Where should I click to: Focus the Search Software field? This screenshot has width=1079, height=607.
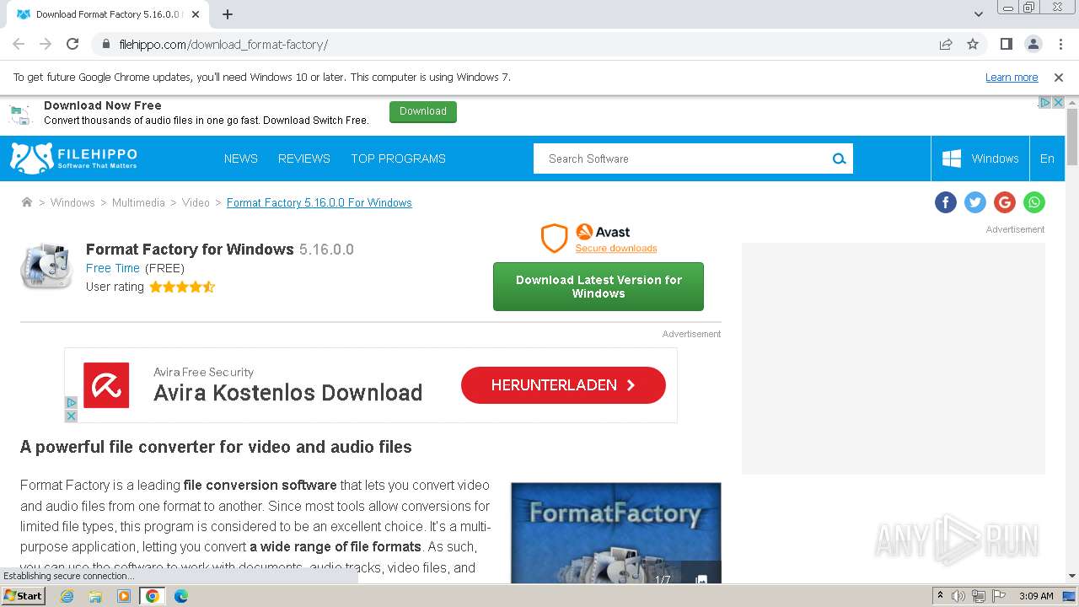click(679, 158)
